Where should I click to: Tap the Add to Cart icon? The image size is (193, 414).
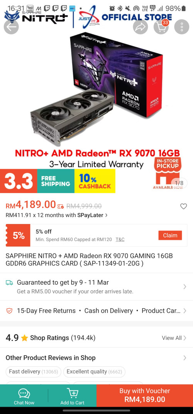72,393
